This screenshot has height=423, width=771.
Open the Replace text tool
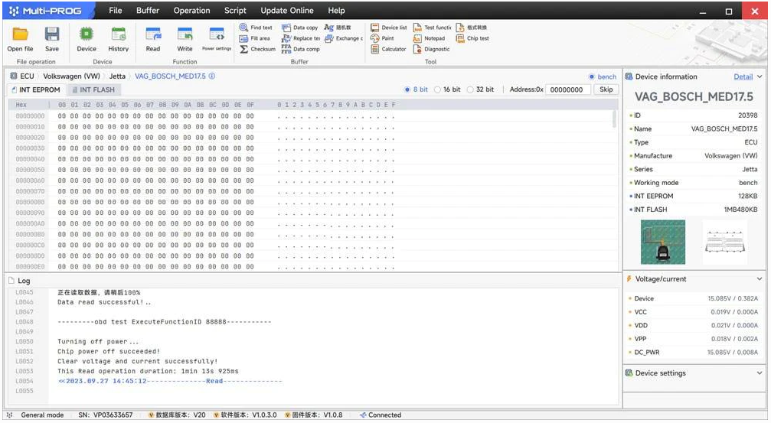pyautogui.click(x=301, y=38)
